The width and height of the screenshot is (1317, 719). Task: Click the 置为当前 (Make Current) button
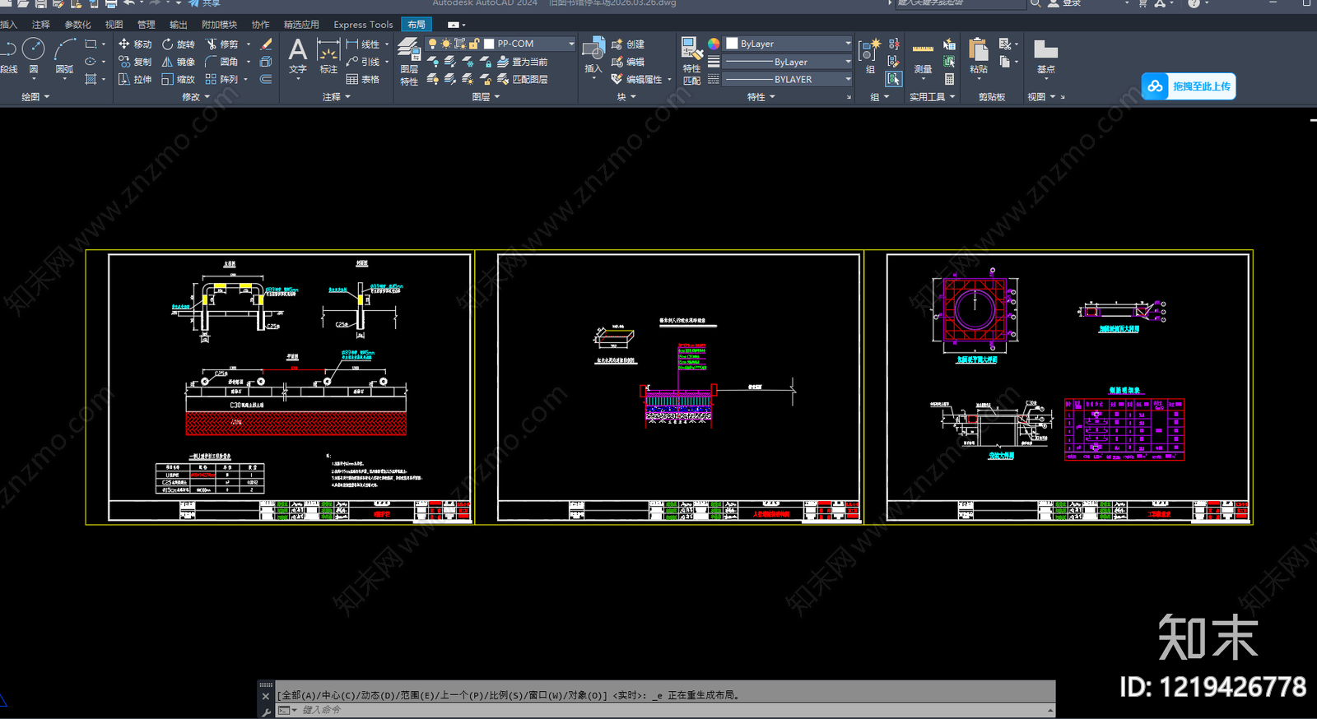(523, 62)
